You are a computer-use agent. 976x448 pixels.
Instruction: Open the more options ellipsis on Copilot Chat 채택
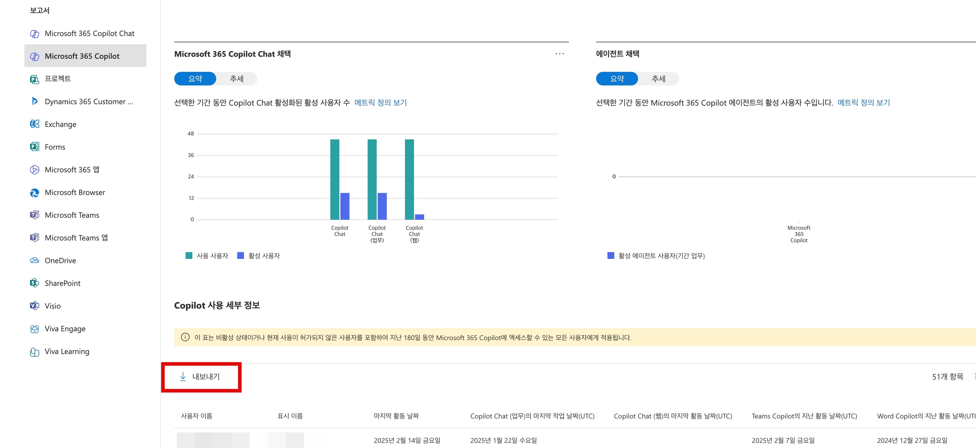pyautogui.click(x=559, y=54)
